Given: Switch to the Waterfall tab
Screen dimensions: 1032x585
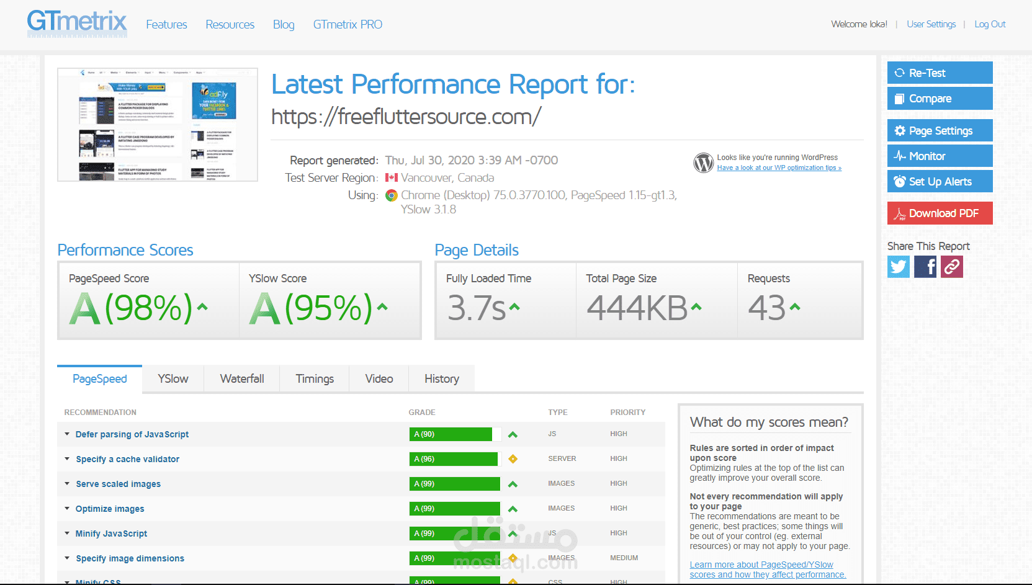Looking at the screenshot, I should tap(242, 379).
